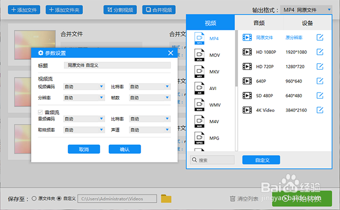
Task: Open the 合并视频 tool
Action: pos(159,10)
